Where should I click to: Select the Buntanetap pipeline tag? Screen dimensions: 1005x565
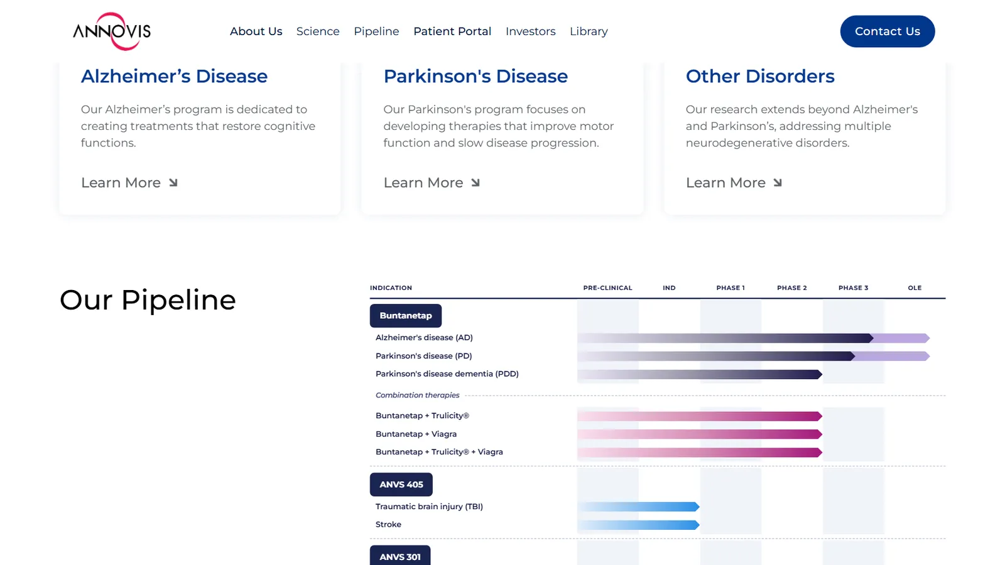pos(406,316)
